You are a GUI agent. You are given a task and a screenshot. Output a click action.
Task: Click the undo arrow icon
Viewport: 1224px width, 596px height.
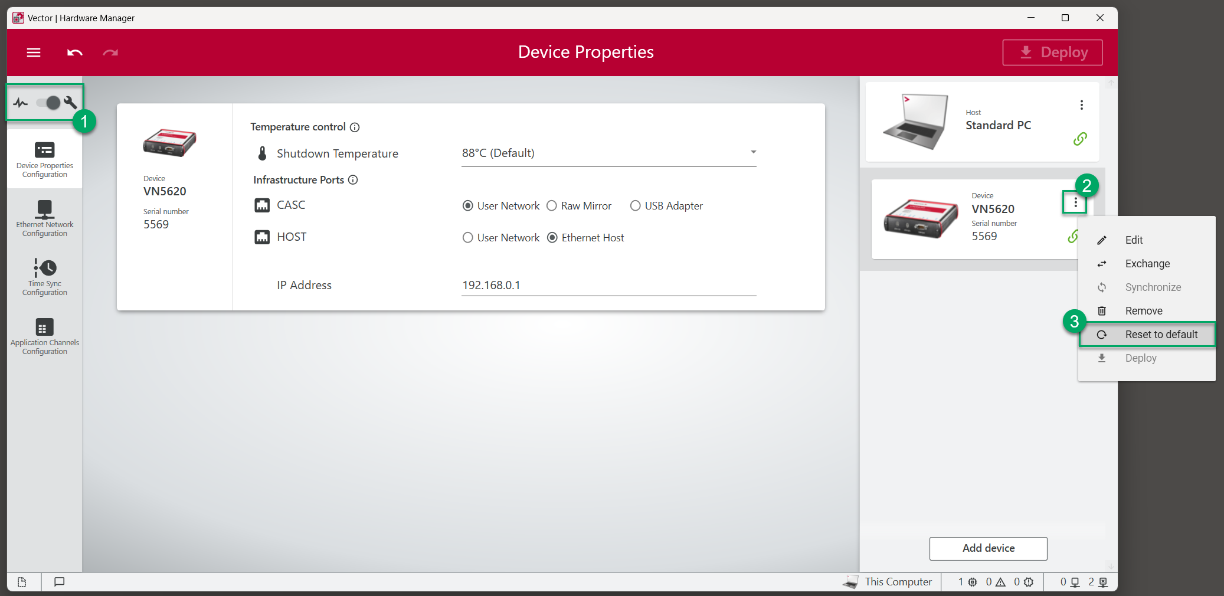click(x=74, y=53)
